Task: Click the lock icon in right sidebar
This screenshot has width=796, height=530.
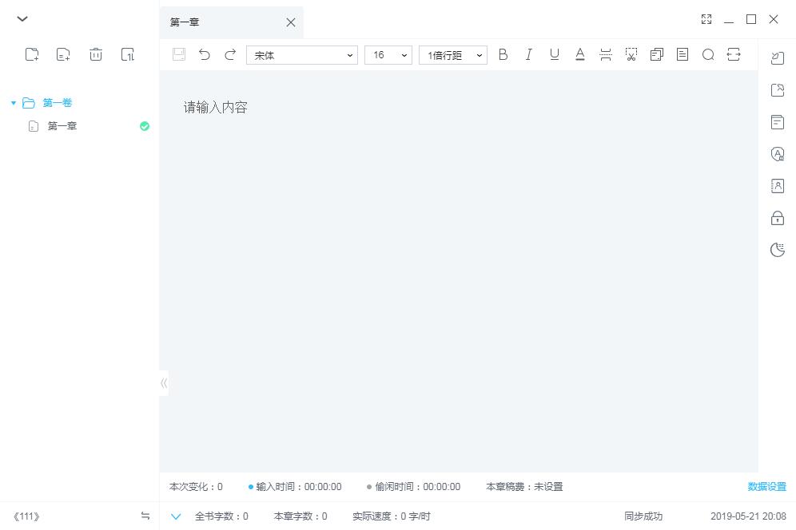Action: [777, 218]
